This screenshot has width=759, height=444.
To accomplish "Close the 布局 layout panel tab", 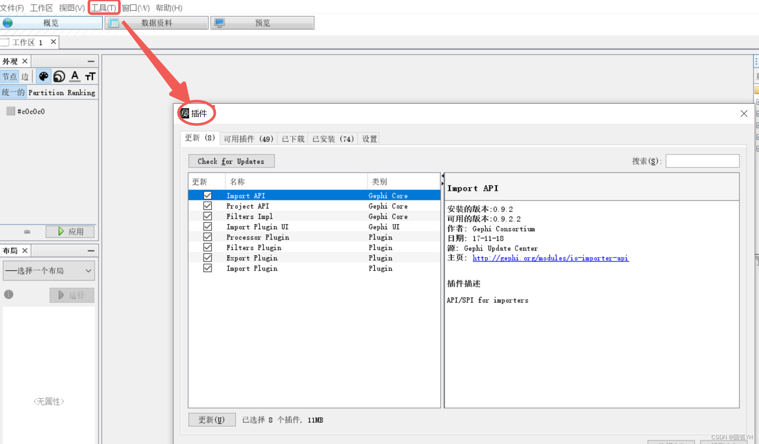I will (25, 251).
